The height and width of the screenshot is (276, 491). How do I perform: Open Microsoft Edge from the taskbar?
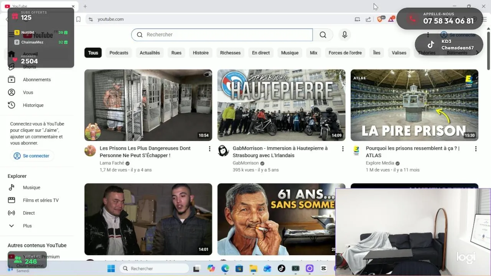pyautogui.click(x=225, y=269)
